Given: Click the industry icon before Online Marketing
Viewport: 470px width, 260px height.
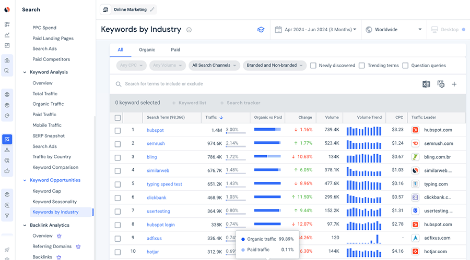Looking at the screenshot, I should coord(105,9).
